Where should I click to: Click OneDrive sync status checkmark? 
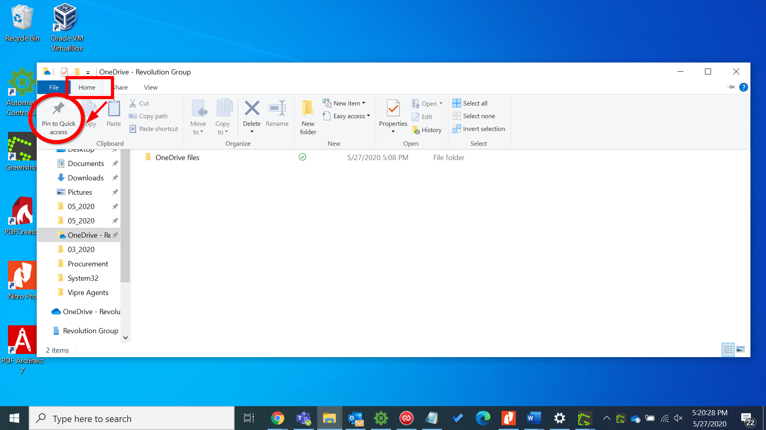click(302, 157)
